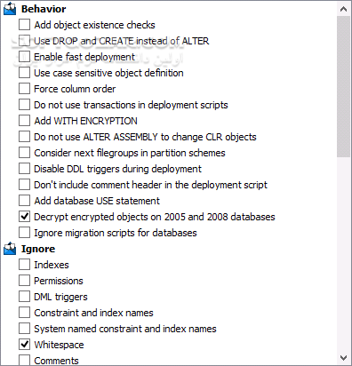The width and height of the screenshot is (352, 366).
Task: Check Don't include comment header option
Action: (24, 185)
